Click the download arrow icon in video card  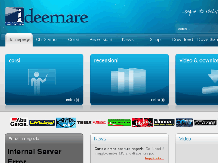(210, 82)
